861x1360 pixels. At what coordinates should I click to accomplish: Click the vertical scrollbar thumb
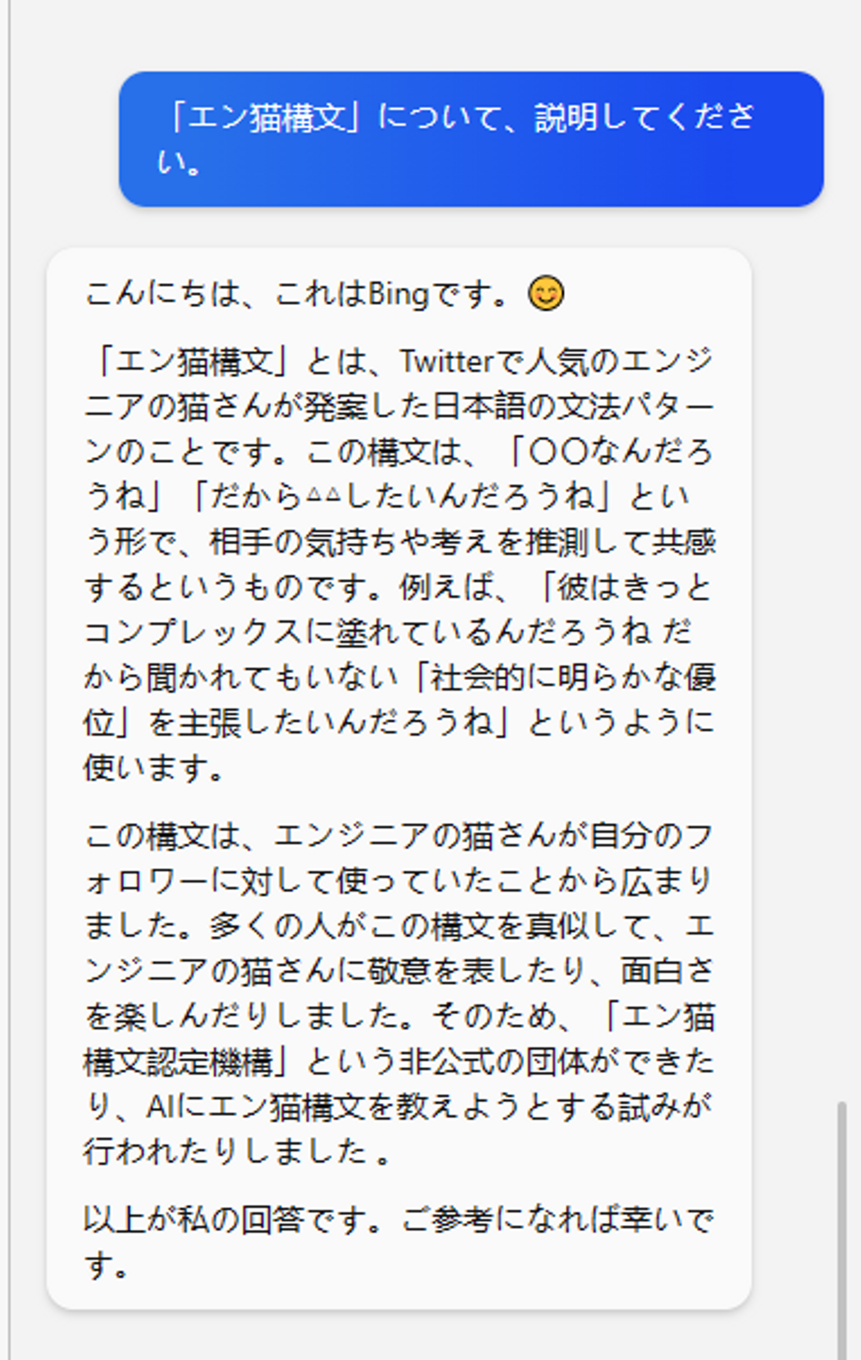(x=842, y=1230)
